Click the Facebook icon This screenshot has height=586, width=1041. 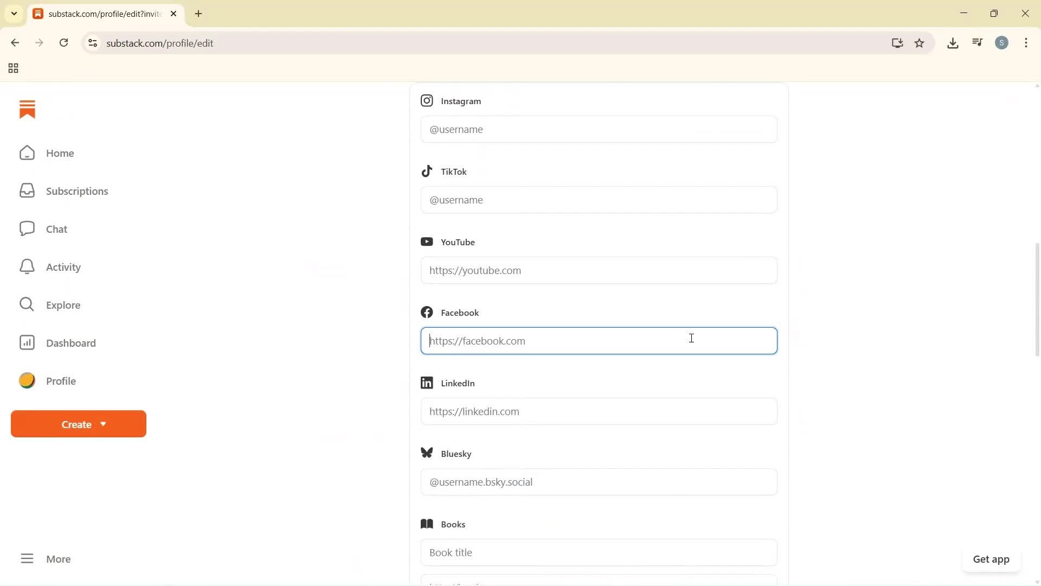[x=427, y=312]
